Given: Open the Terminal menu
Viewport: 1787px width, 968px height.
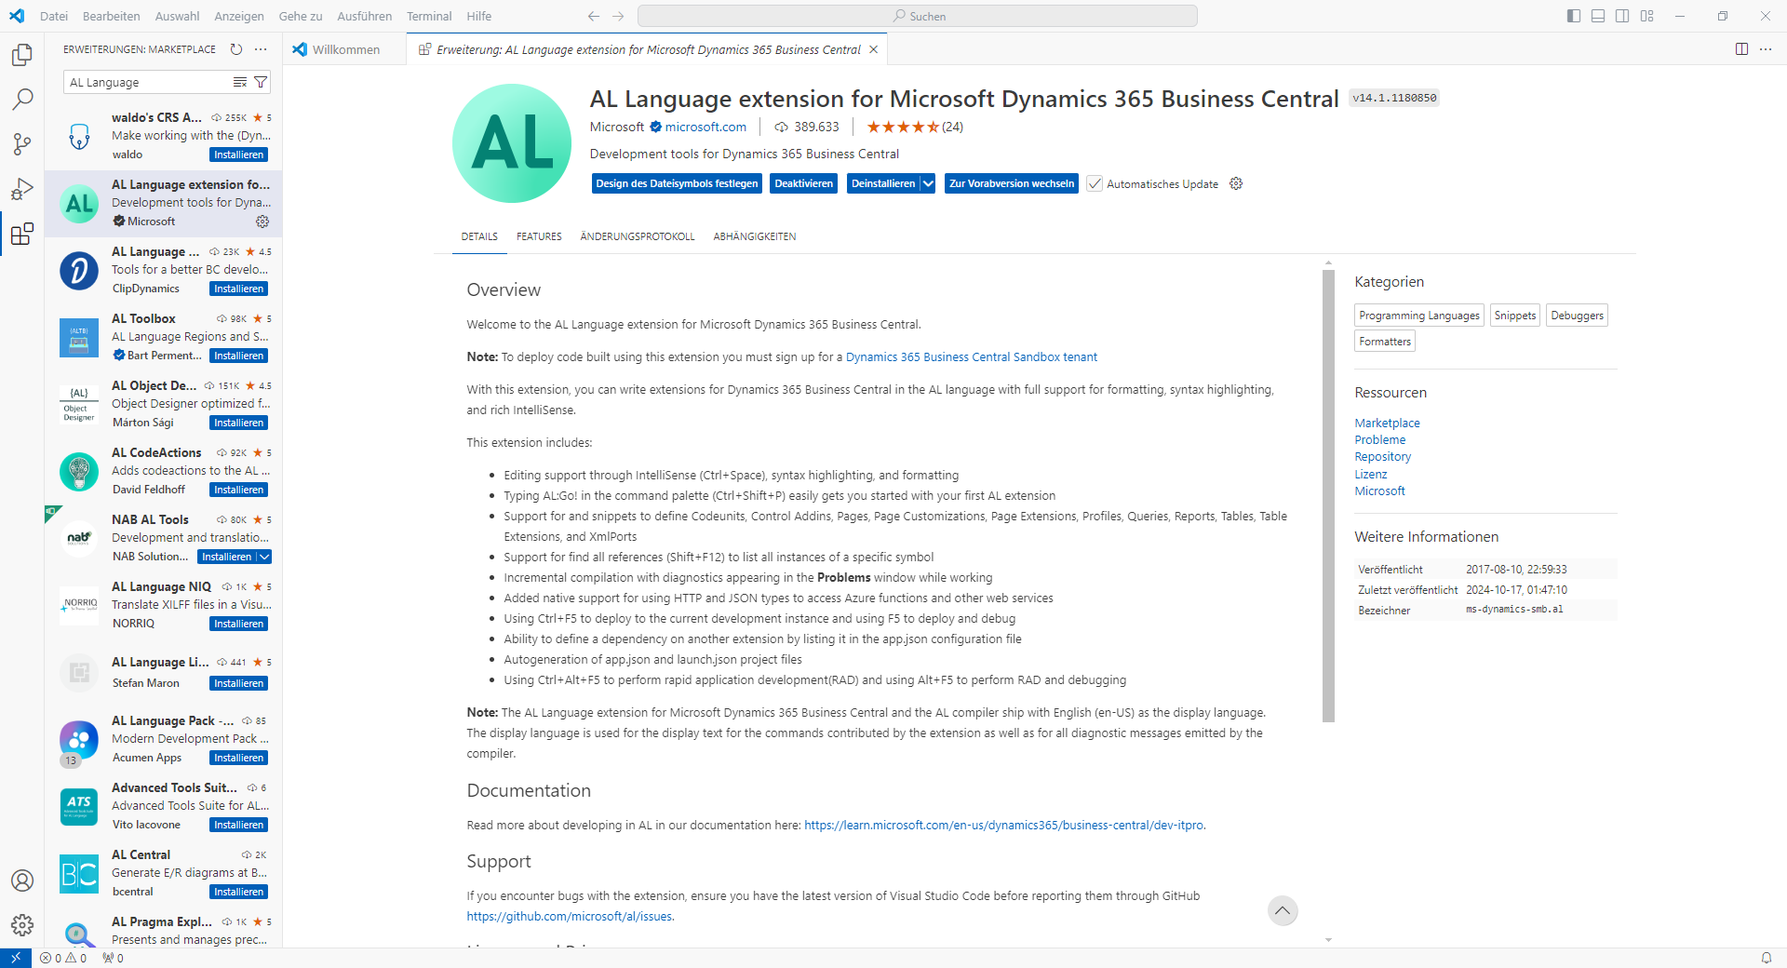Looking at the screenshot, I should [x=429, y=16].
